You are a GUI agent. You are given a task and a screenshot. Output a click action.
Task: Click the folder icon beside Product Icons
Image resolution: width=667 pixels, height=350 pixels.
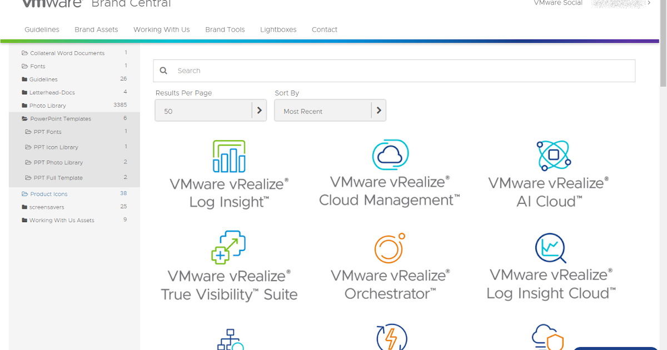(24, 194)
